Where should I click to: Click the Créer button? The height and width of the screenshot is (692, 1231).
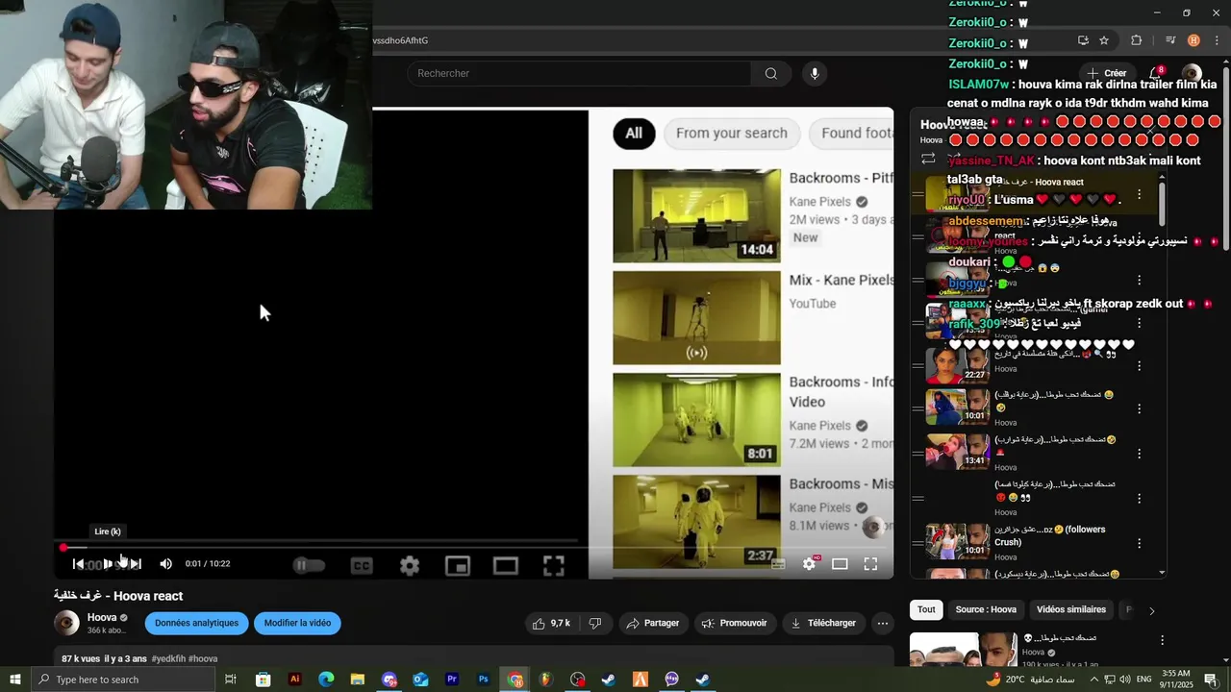[x=1107, y=73]
